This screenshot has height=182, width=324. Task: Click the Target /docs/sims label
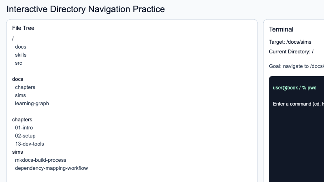pos(291,42)
